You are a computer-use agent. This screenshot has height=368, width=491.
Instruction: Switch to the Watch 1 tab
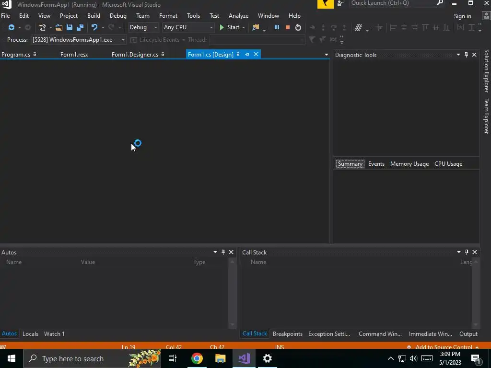pos(54,334)
